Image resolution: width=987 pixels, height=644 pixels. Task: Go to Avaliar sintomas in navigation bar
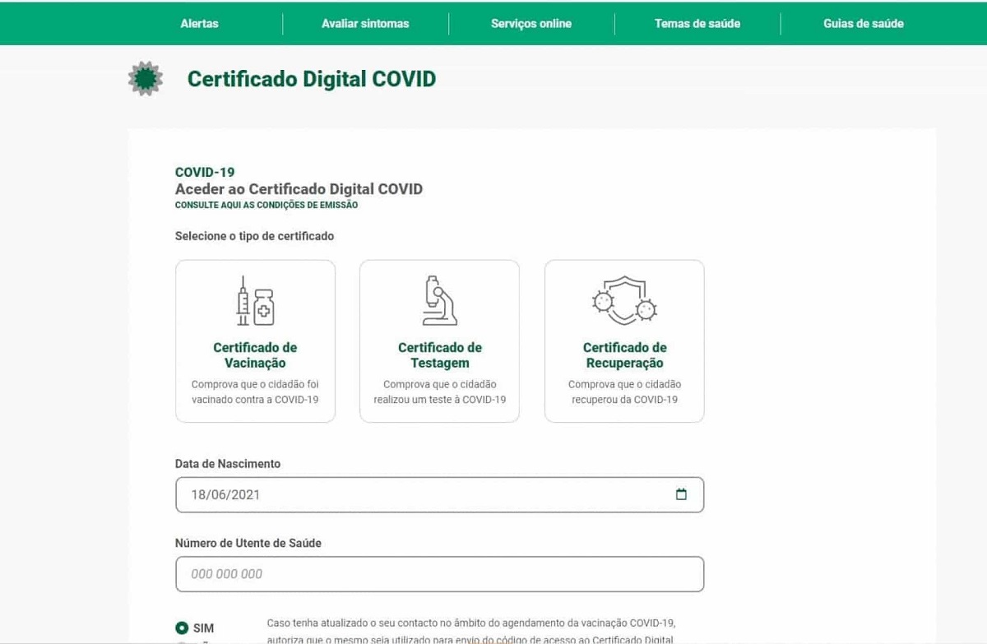365,24
